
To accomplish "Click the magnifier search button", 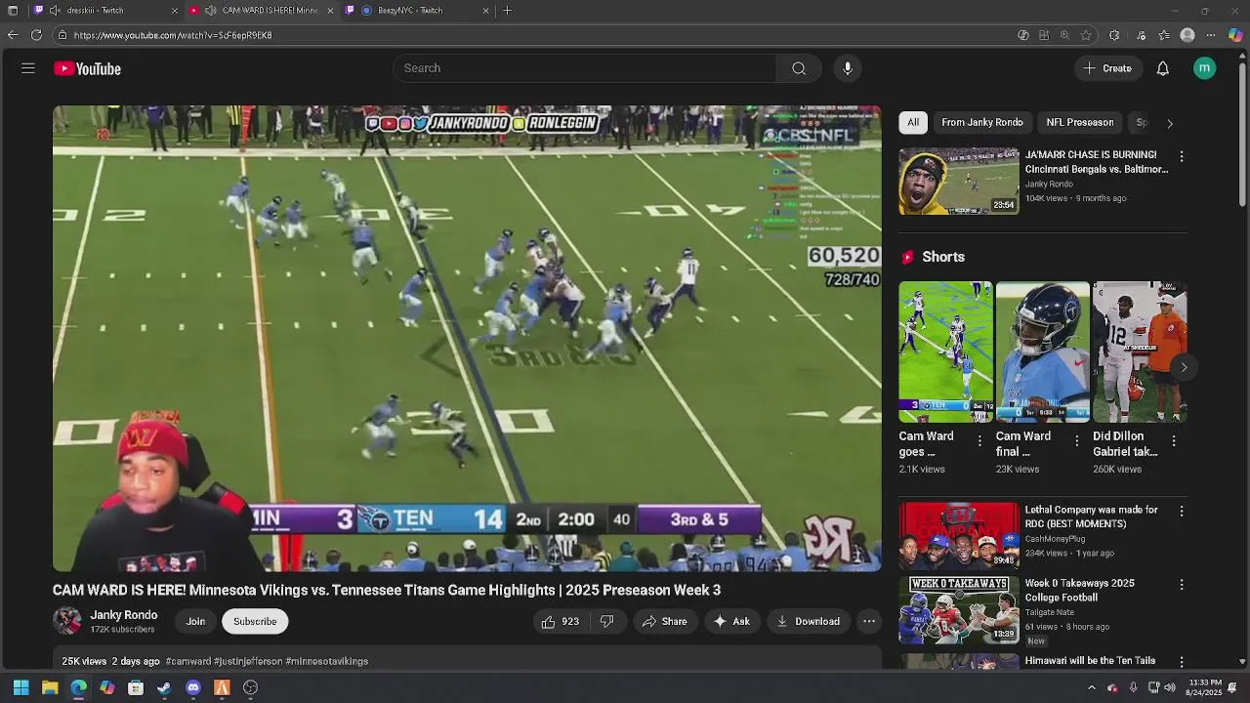I will pyautogui.click(x=799, y=68).
